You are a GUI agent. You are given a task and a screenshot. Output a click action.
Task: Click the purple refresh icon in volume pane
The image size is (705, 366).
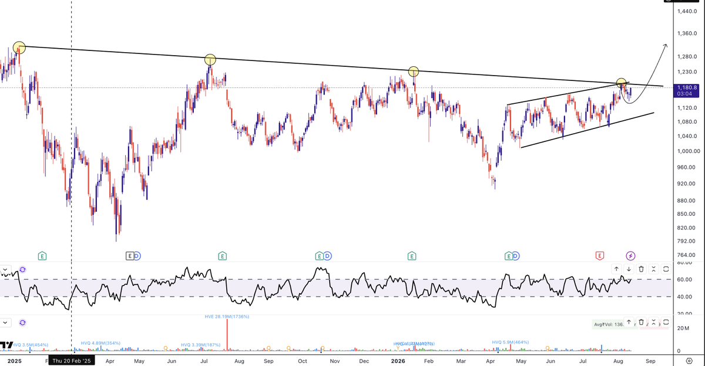coord(22,323)
